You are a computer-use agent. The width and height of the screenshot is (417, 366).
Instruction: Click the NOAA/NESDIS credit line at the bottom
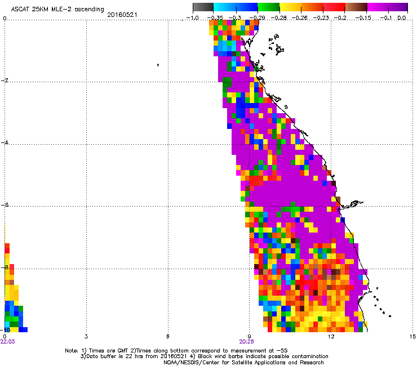(243, 363)
